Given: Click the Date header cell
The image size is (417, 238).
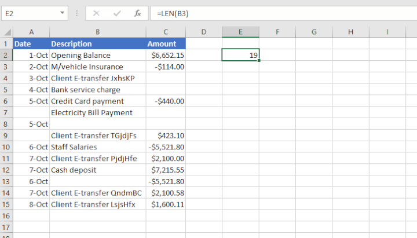Looking at the screenshot, I should pos(31,44).
